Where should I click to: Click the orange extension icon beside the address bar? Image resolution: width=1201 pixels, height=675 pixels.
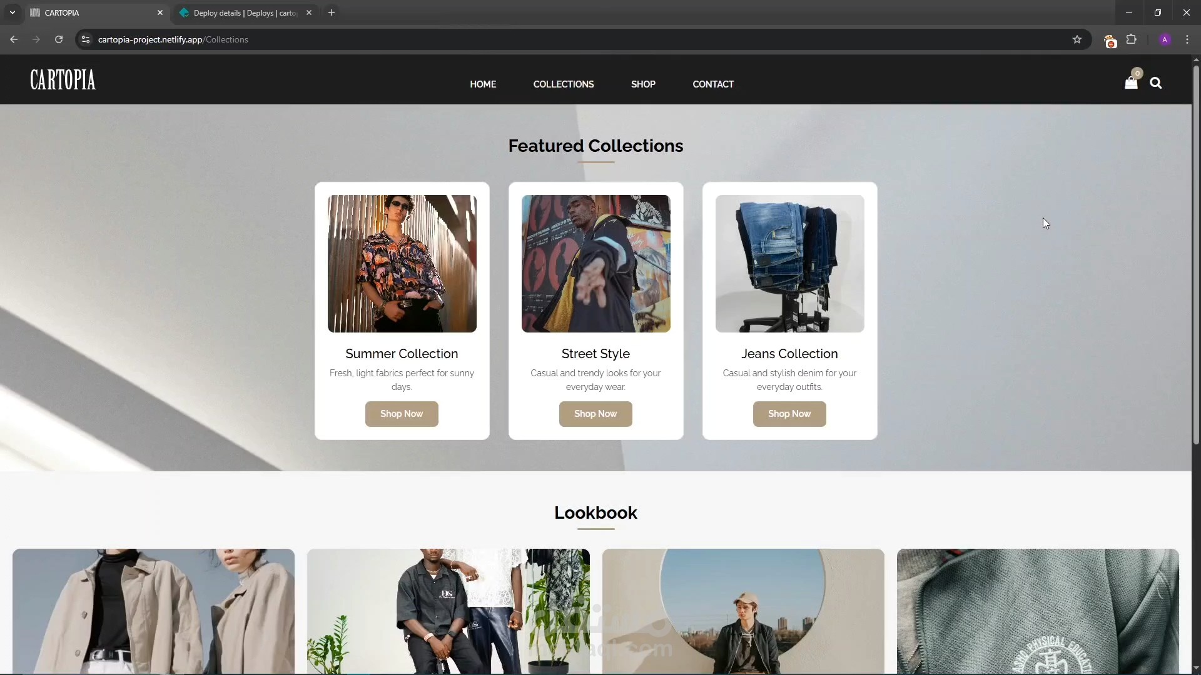1110,39
